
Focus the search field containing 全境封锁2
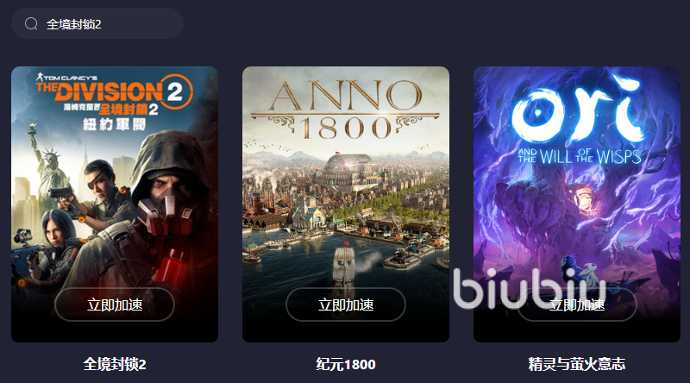click(97, 24)
